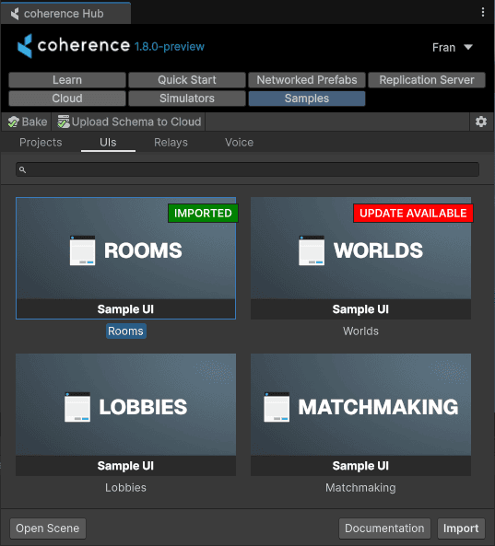Image resolution: width=495 pixels, height=546 pixels.
Task: Switch to the UIs tab
Action: [x=108, y=142]
